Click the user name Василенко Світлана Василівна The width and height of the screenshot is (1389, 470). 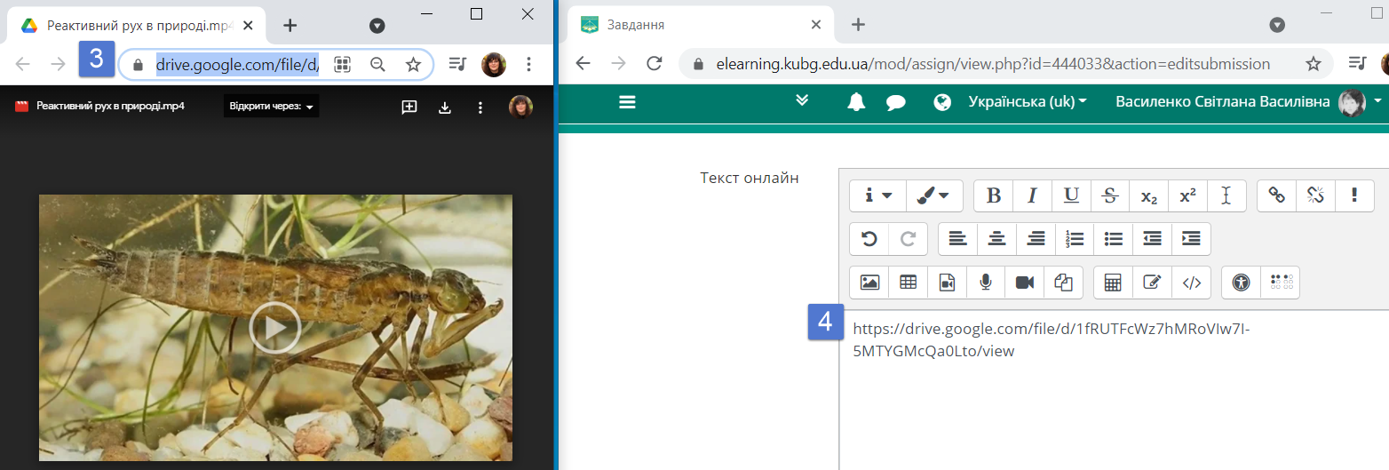click(1223, 102)
